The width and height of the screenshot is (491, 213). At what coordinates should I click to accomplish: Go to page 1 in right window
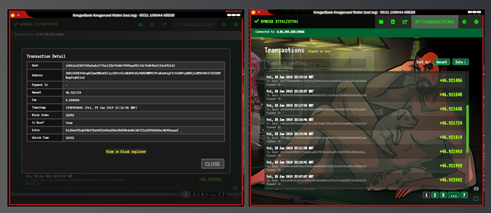pyautogui.click(x=426, y=195)
